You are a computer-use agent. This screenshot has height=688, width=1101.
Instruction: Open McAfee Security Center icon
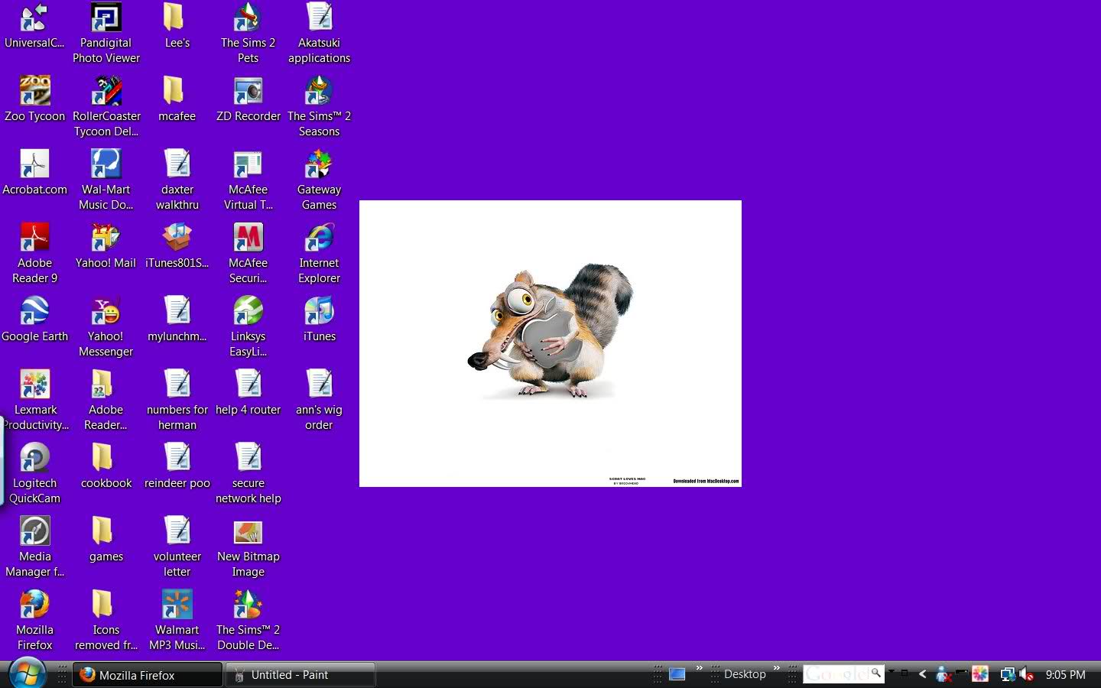[x=248, y=253]
